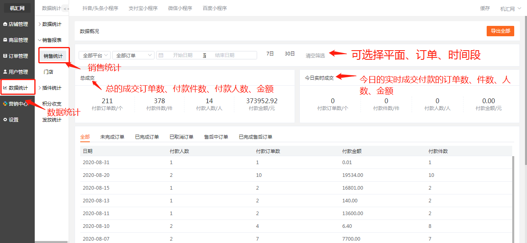Open the 积分收支 submenu item

[52, 104]
